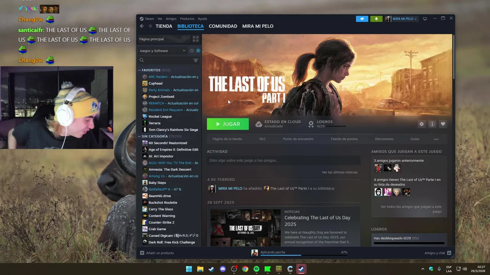Open Windows Start button

[189, 269]
